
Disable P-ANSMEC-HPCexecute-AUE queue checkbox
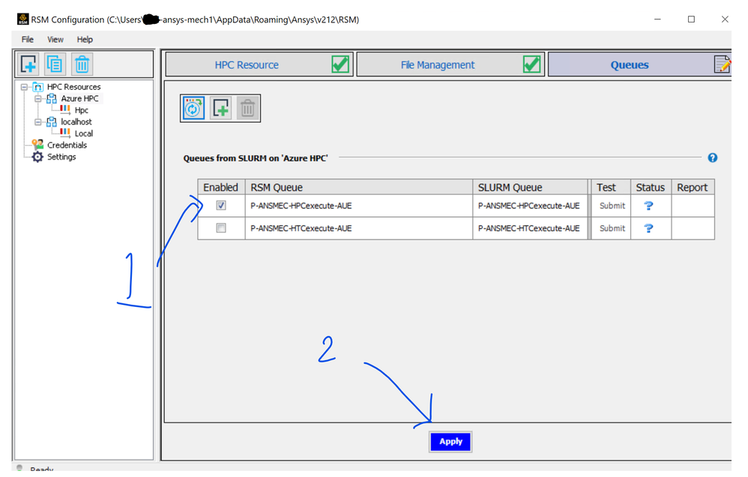(221, 205)
